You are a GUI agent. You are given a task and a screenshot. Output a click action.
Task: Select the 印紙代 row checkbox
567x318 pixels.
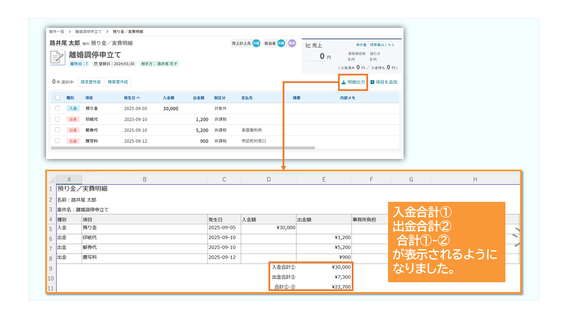tap(57, 119)
